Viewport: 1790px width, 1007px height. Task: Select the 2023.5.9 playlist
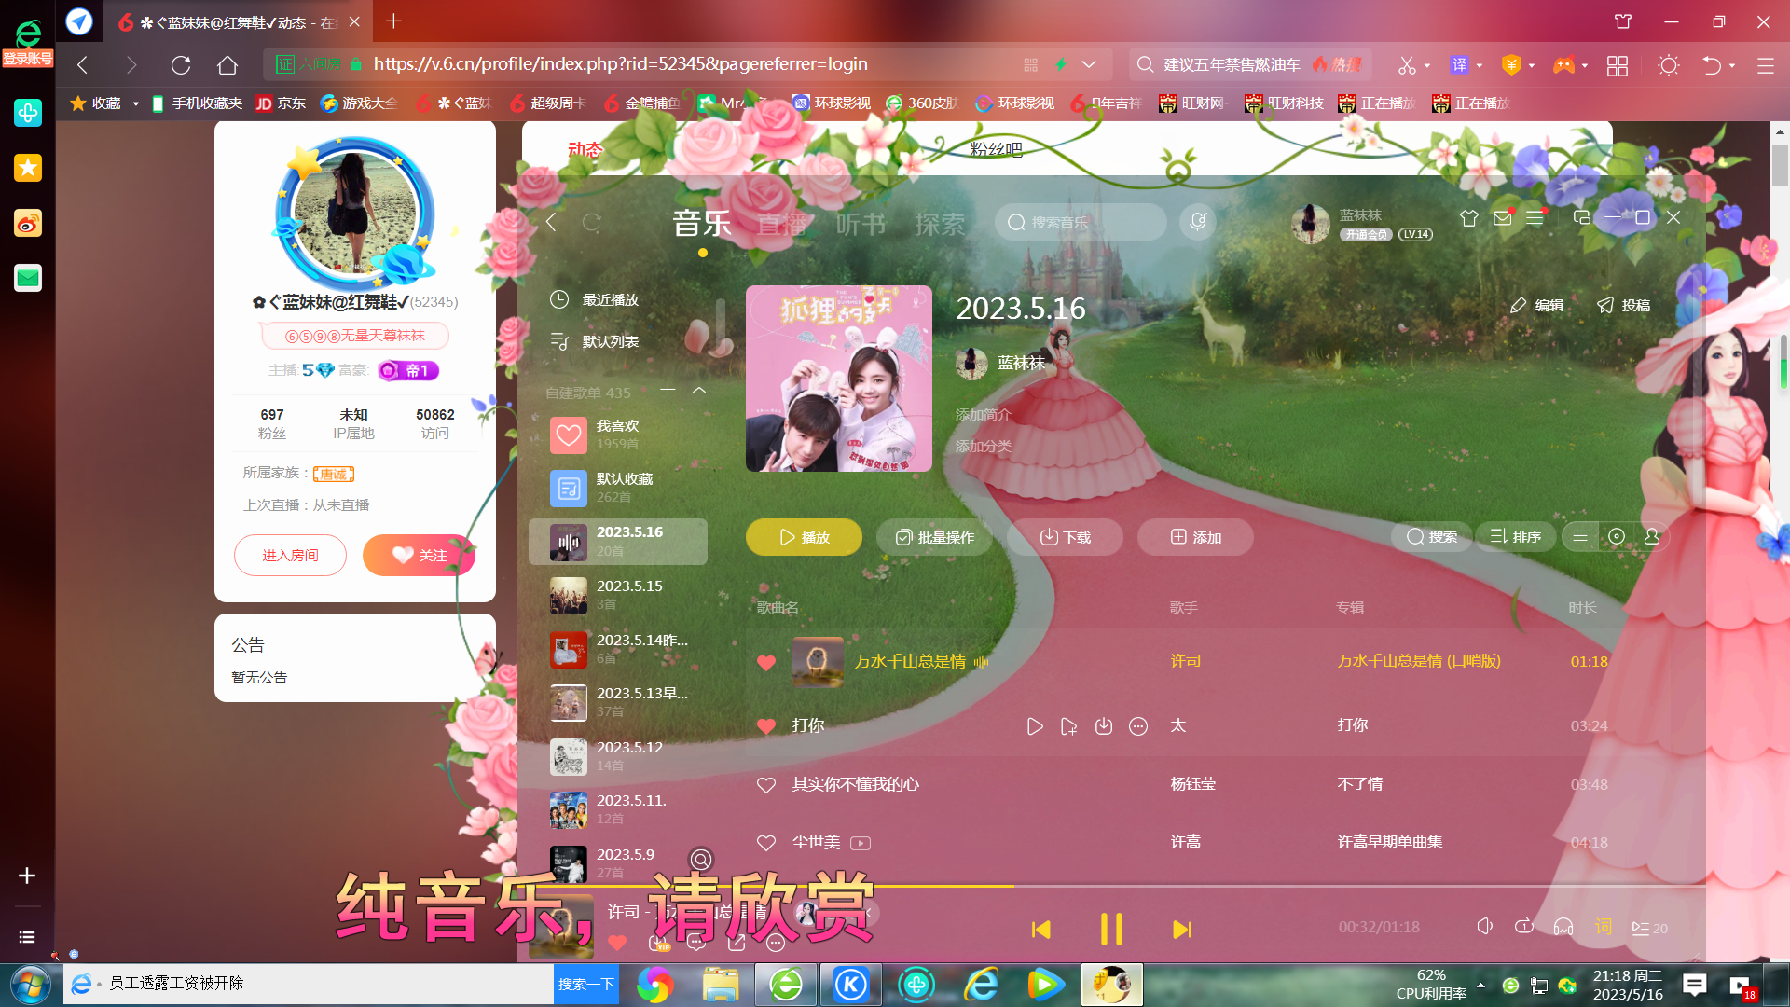[617, 863]
